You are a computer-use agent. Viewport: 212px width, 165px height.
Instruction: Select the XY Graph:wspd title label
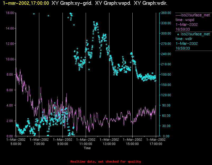coord(113,3)
